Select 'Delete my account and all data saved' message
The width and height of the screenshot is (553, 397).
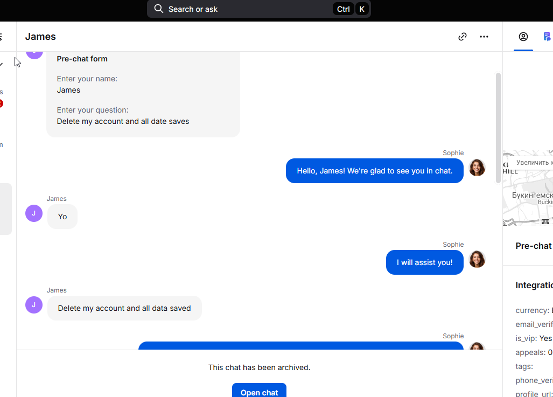124,308
